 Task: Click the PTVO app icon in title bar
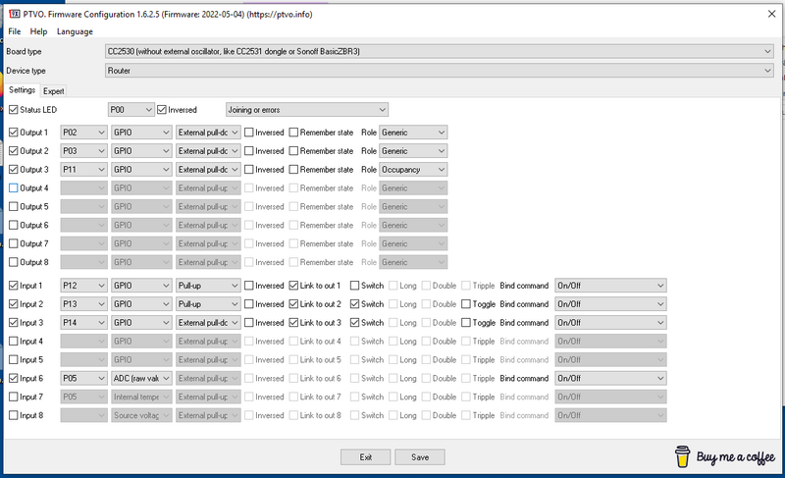point(13,12)
